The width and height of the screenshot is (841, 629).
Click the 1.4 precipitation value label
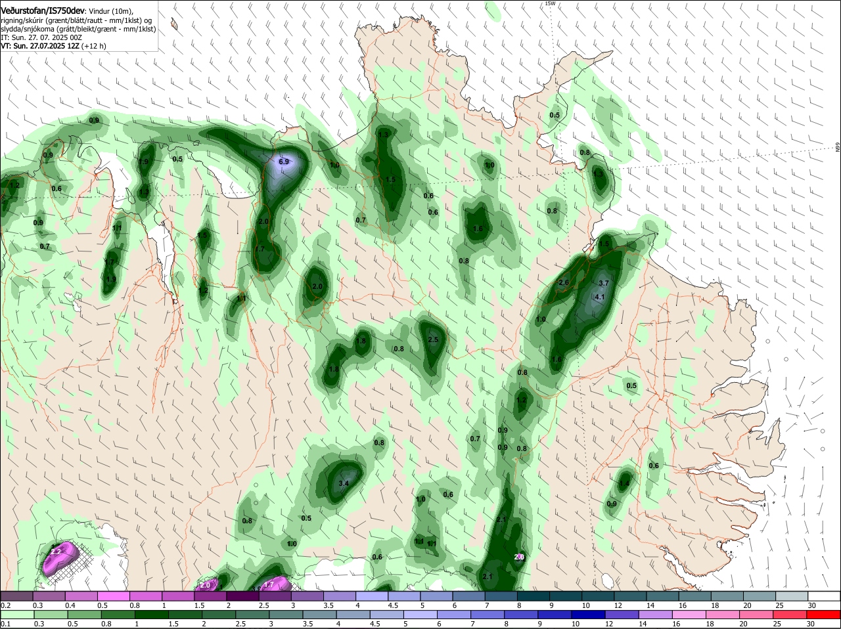pyautogui.click(x=624, y=484)
